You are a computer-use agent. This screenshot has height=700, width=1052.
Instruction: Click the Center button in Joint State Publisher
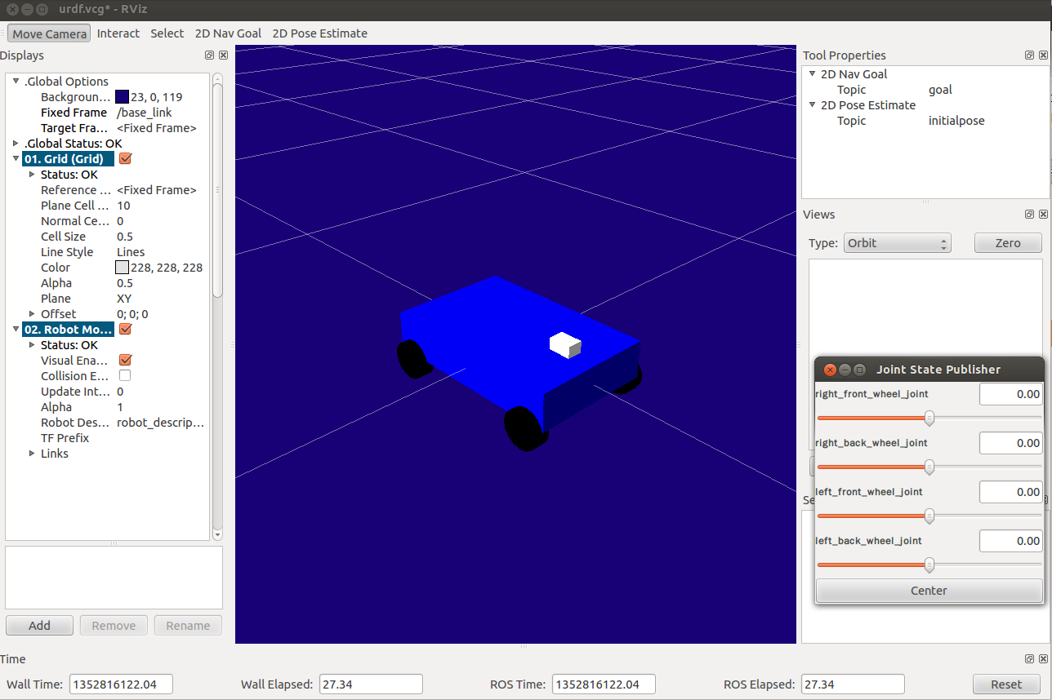929,591
